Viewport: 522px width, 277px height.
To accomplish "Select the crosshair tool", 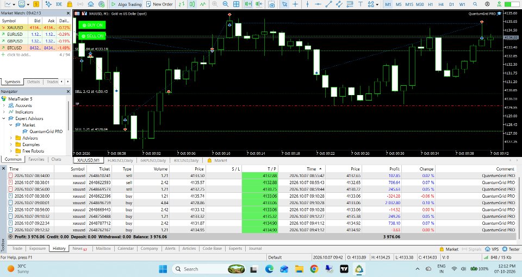I will tap(295, 4).
